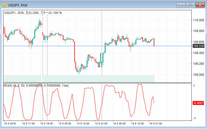Click the 109.200 price scale label
The image size is (207, 129).
coord(198,64)
